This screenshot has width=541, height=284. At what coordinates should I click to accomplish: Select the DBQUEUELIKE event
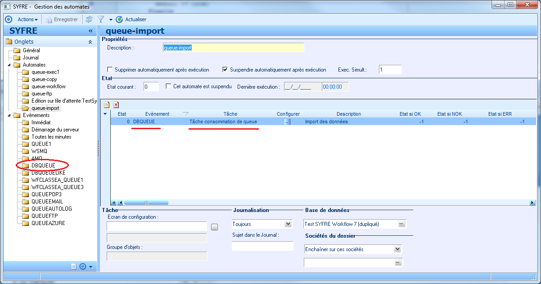pyautogui.click(x=49, y=173)
